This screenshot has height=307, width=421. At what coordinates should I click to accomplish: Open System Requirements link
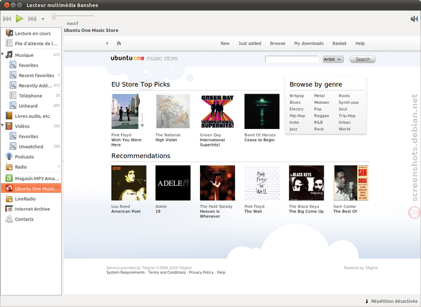[125, 272]
